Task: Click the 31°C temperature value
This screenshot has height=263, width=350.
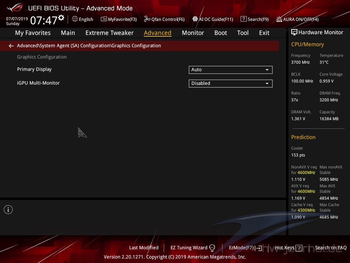Action: pos(324,62)
